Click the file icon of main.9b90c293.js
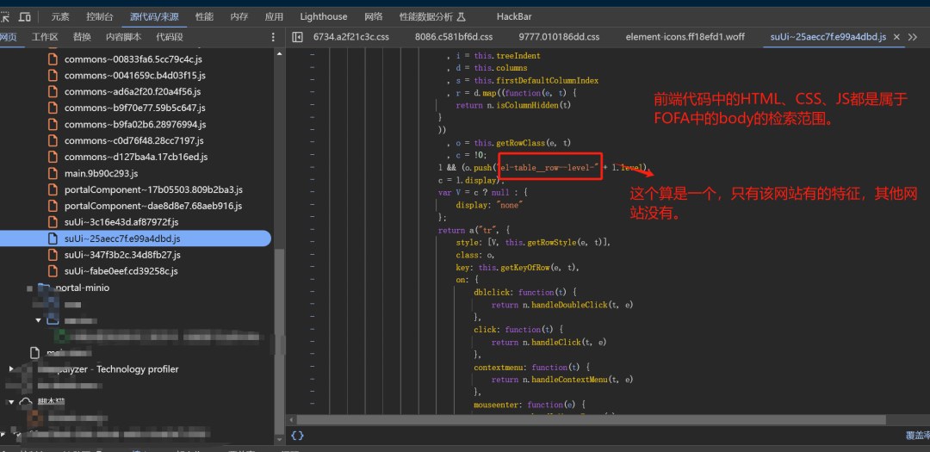The width and height of the screenshot is (930, 452). click(53, 173)
